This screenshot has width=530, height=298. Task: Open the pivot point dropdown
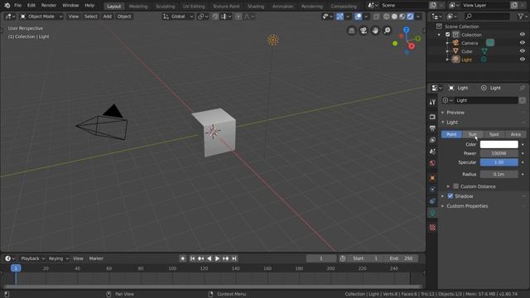pyautogui.click(x=203, y=17)
